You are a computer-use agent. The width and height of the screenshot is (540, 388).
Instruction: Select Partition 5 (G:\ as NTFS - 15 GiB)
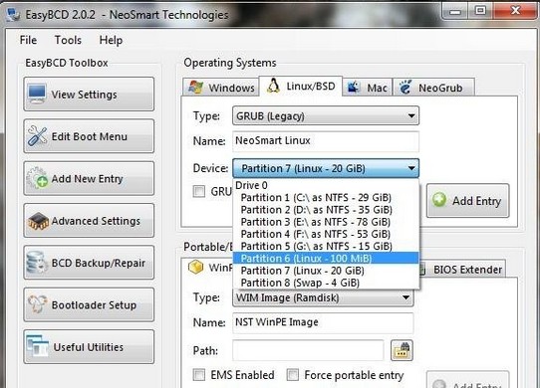tap(326, 246)
